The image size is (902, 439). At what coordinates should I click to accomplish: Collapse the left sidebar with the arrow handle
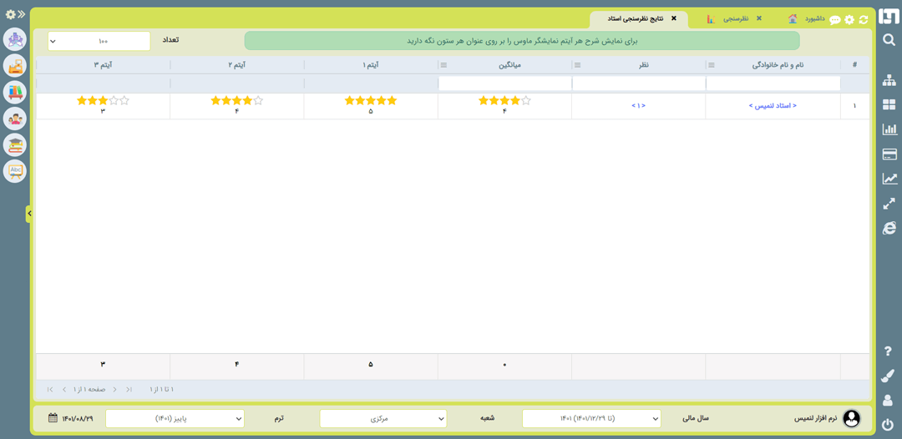(28, 214)
